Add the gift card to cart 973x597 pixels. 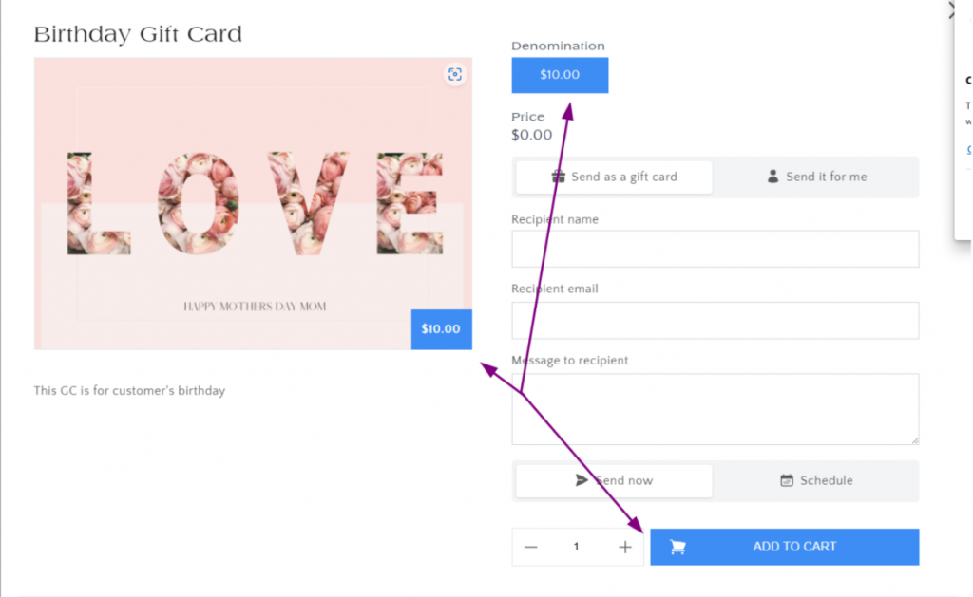pyautogui.click(x=784, y=547)
